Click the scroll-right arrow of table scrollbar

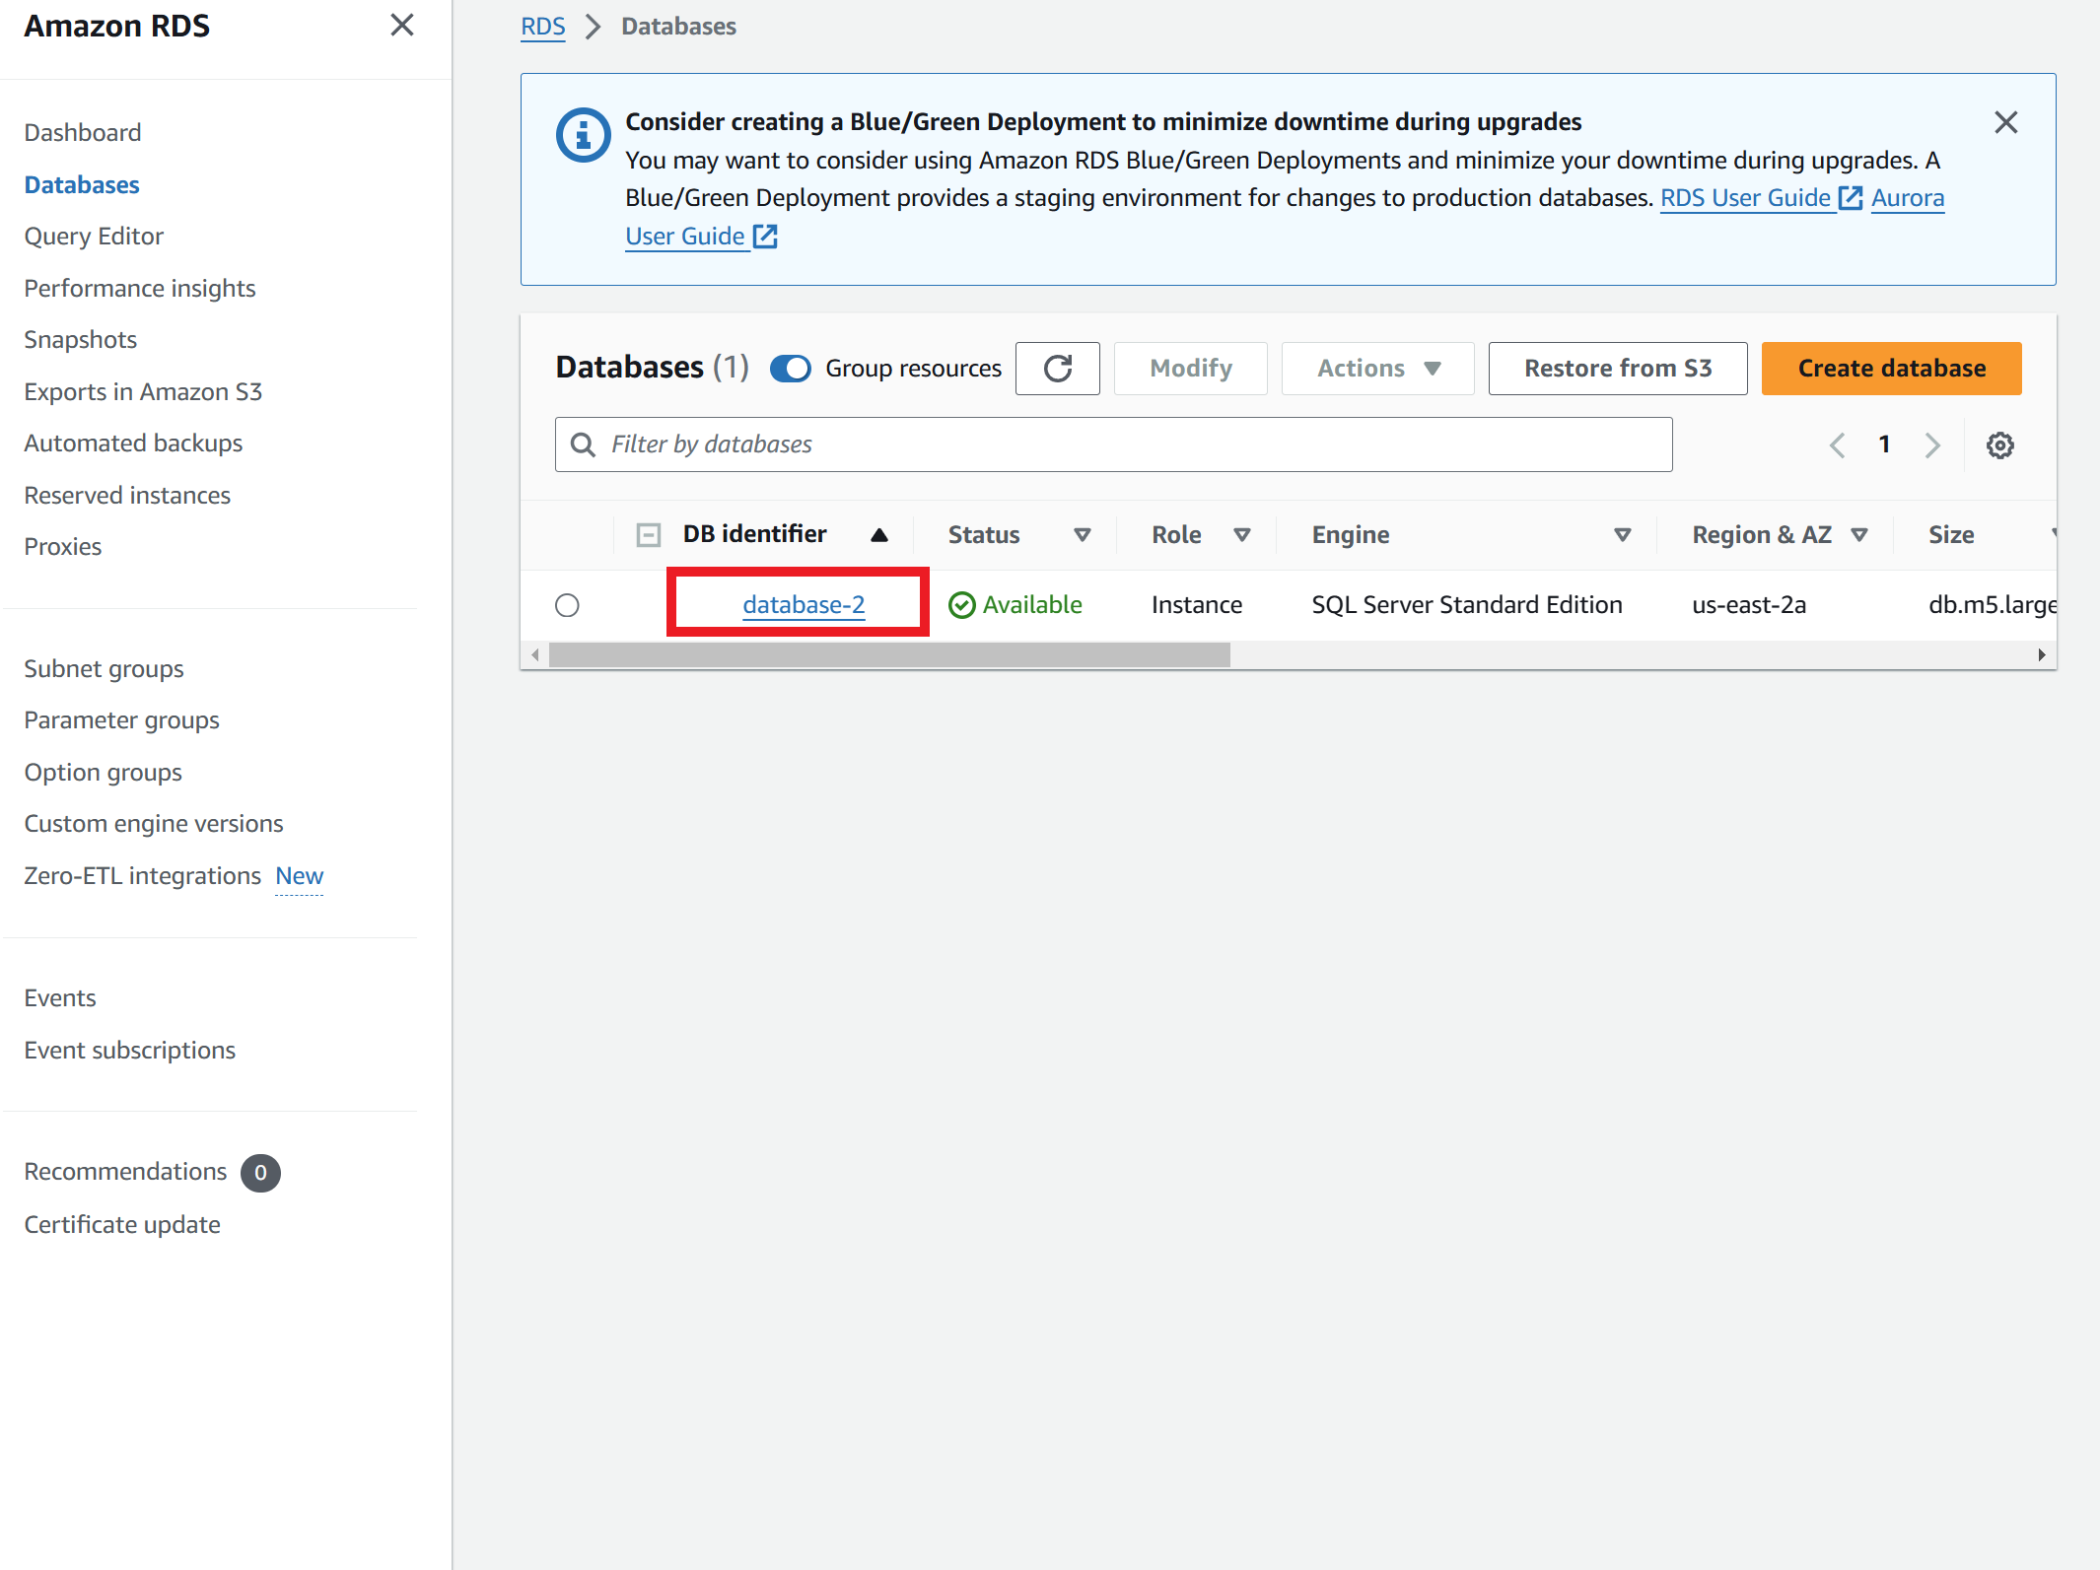[2041, 655]
